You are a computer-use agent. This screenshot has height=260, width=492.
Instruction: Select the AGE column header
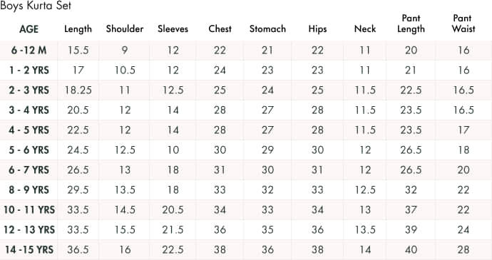tap(29, 29)
